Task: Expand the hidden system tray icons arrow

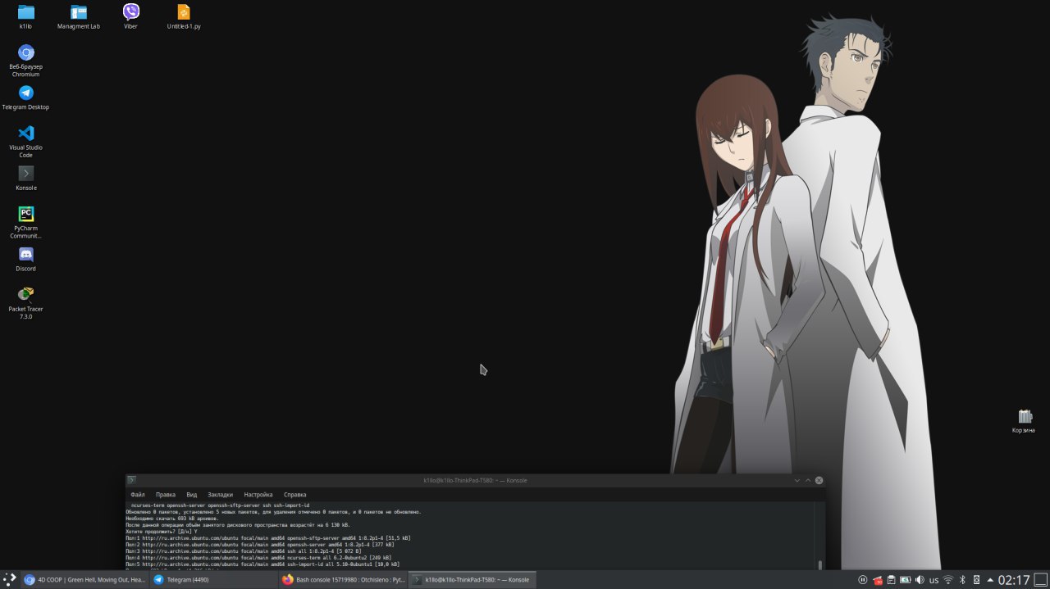Action: point(990,580)
